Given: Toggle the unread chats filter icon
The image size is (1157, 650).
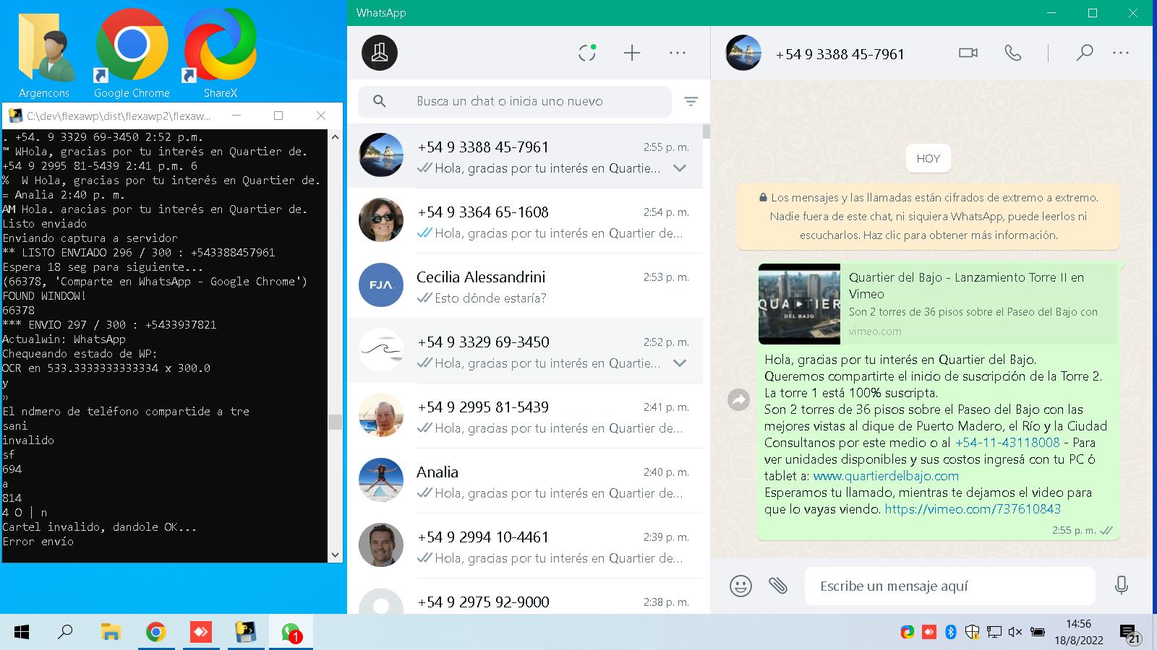Looking at the screenshot, I should [x=691, y=102].
